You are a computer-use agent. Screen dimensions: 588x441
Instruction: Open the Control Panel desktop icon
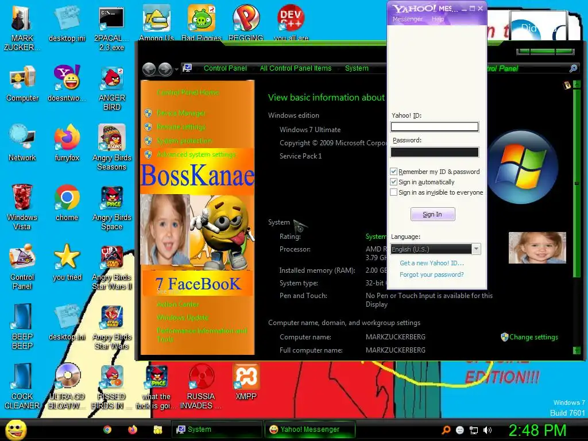[22, 266]
